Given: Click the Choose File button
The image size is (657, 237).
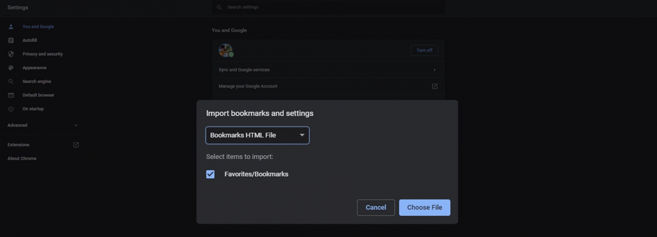Looking at the screenshot, I should (x=424, y=208).
